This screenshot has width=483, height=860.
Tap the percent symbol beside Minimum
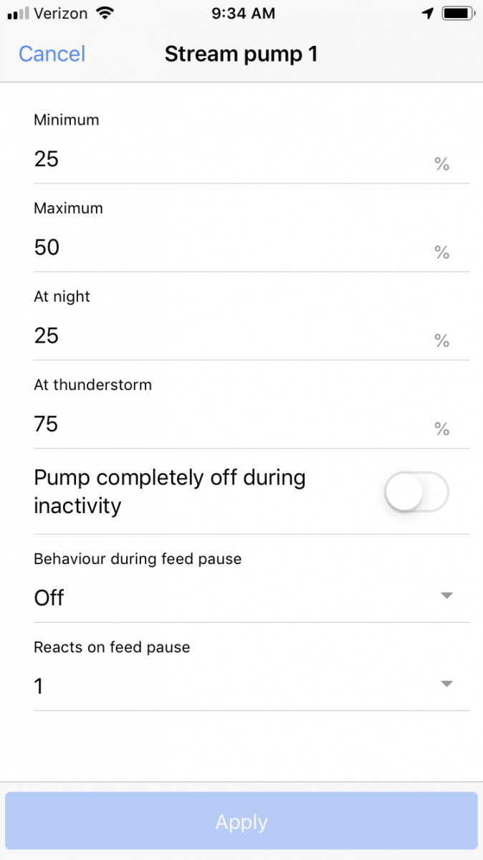[x=441, y=164]
